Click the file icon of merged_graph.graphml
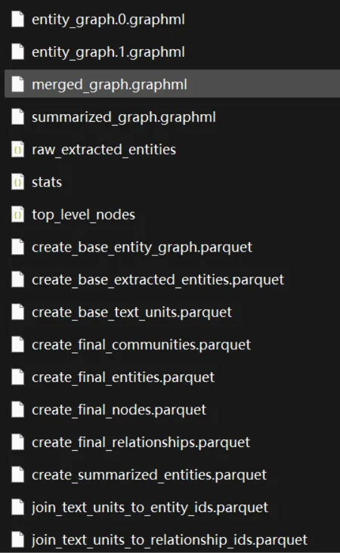Screen dimensions: 340x553 pyautogui.click(x=18, y=84)
